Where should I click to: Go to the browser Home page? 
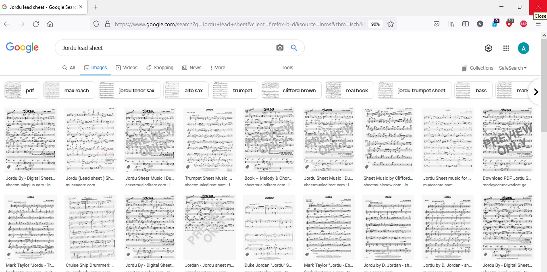click(x=50, y=24)
